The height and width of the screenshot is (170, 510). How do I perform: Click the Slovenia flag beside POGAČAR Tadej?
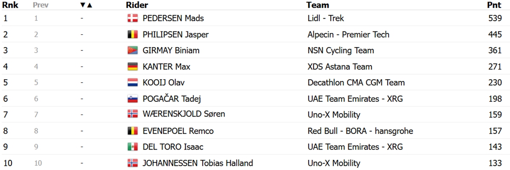click(133, 99)
